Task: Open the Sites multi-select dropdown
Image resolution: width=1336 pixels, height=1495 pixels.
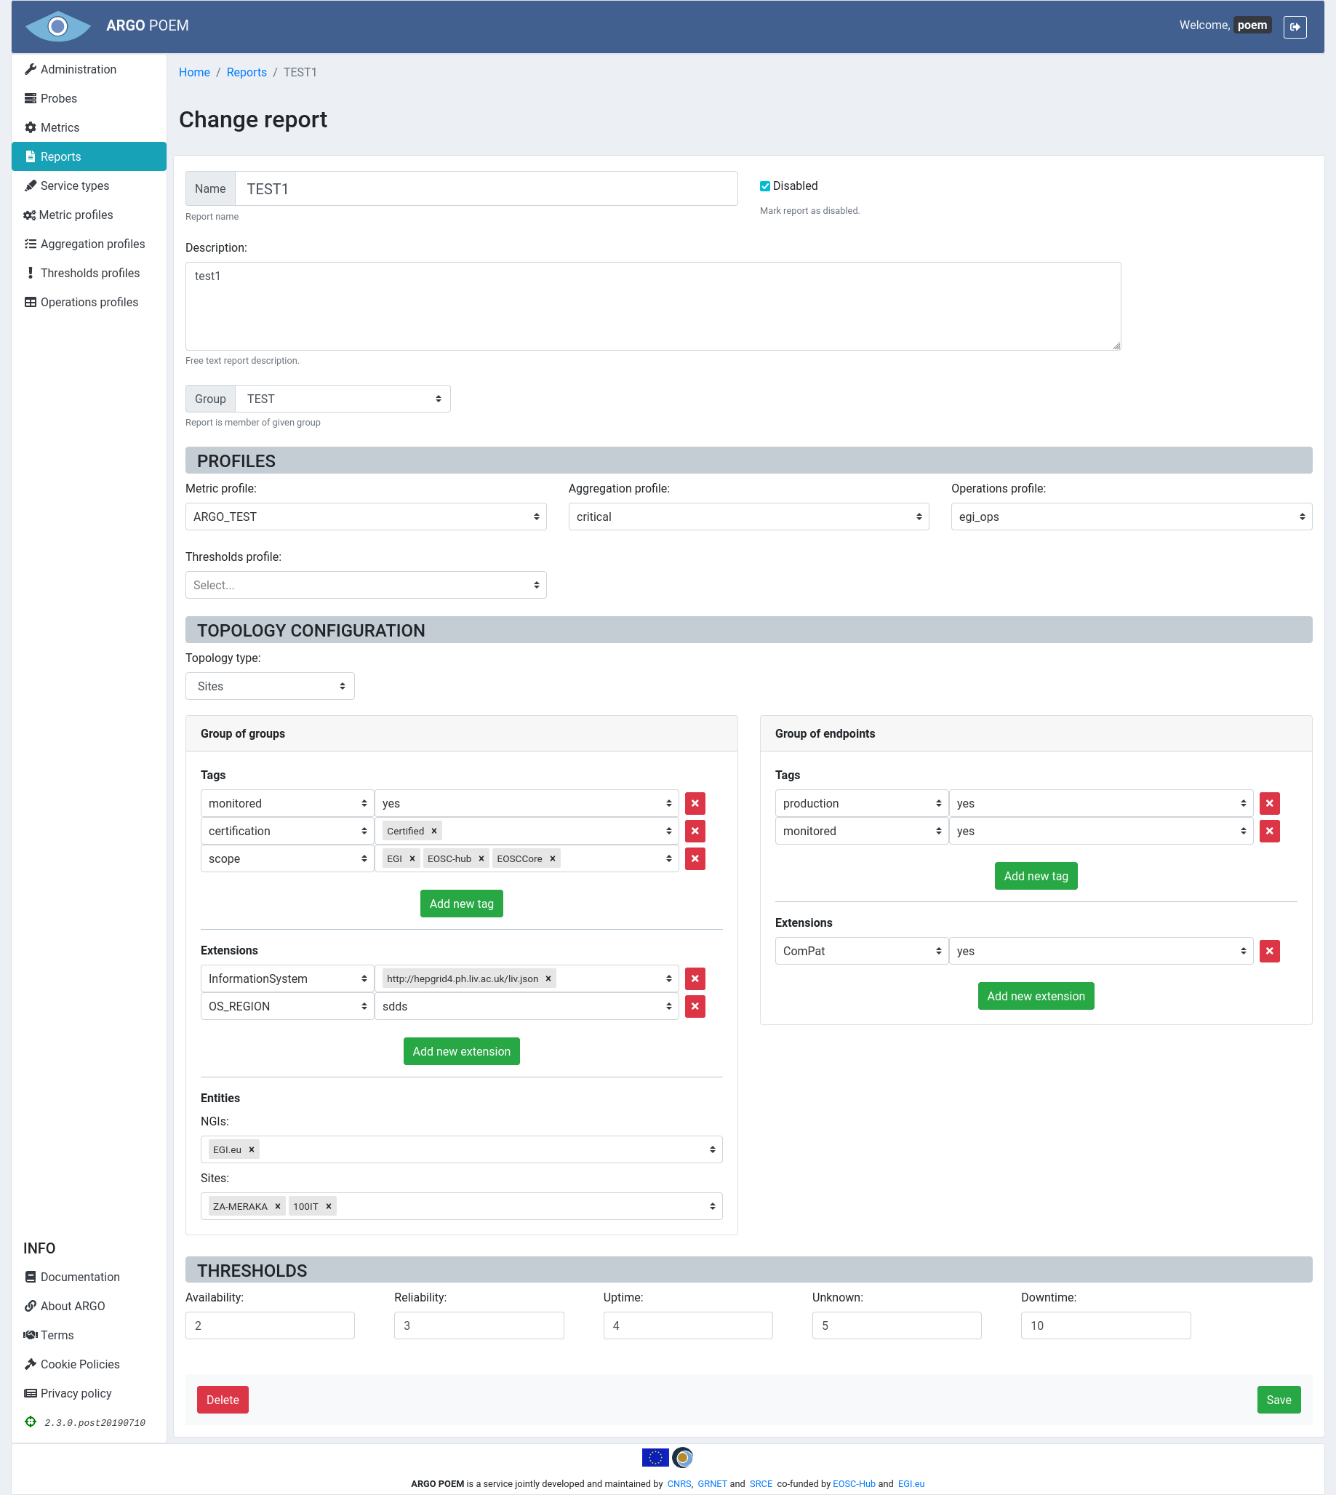Action: click(462, 1206)
